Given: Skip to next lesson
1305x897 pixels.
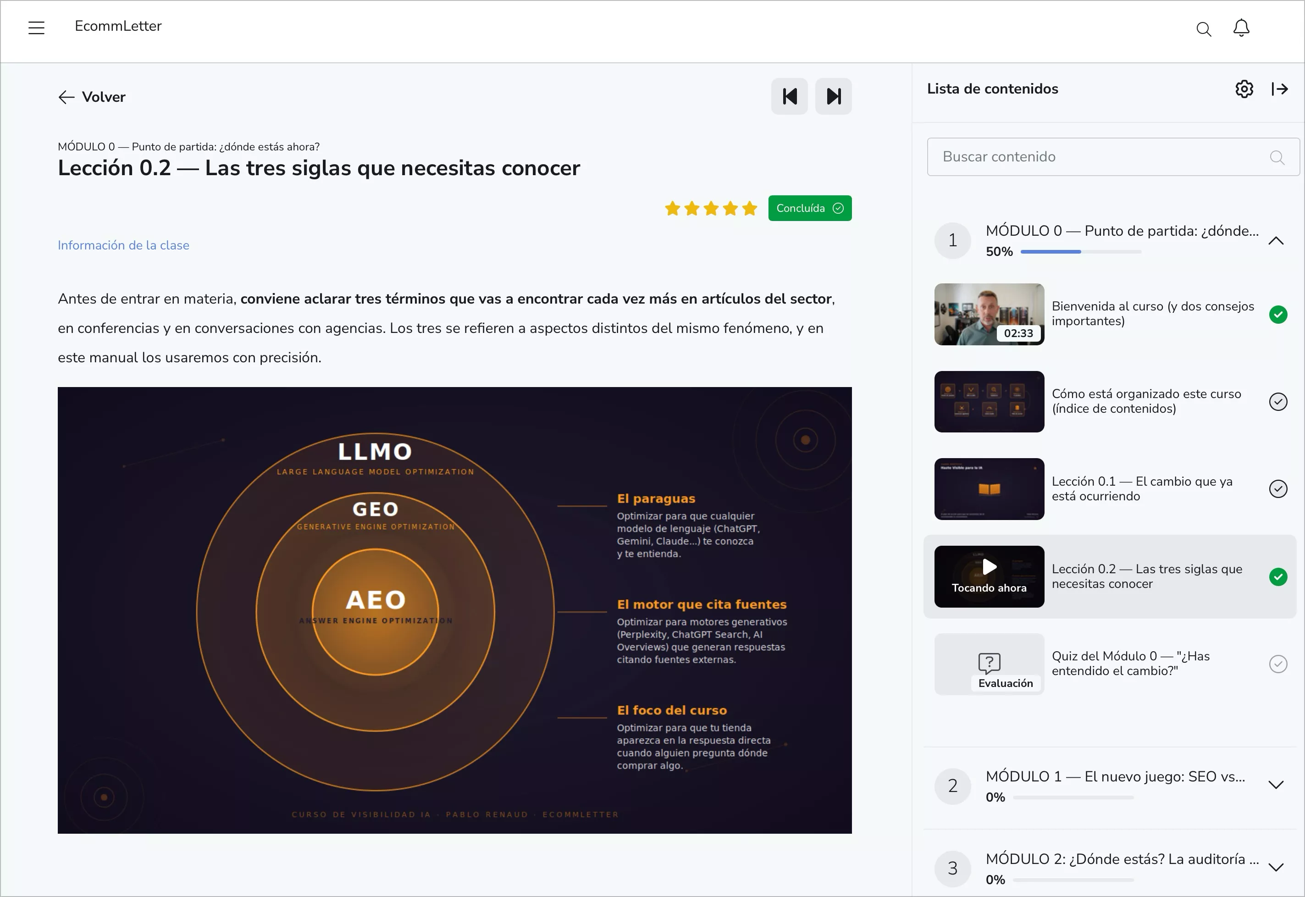Looking at the screenshot, I should [x=833, y=97].
